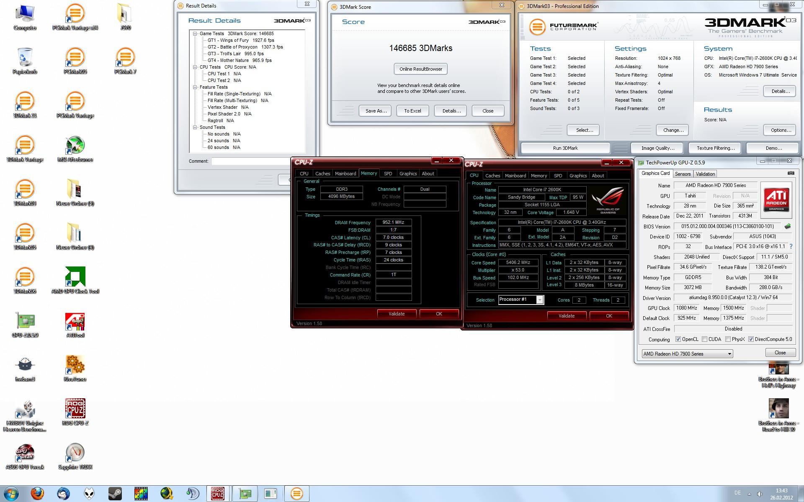Click the Windows Start orb
The width and height of the screenshot is (804, 502).
[11, 494]
